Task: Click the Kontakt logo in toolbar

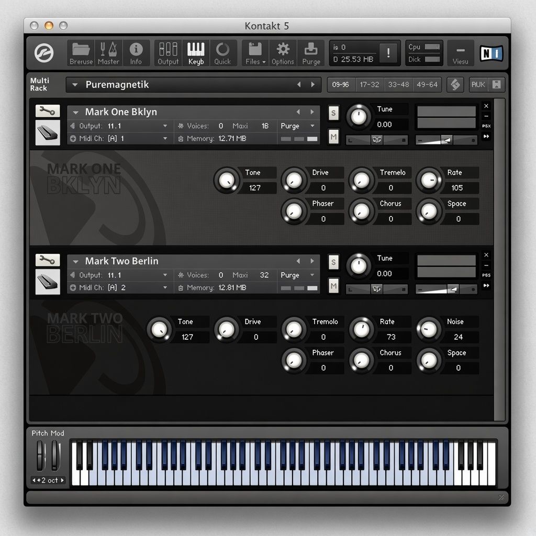Action: tap(44, 53)
